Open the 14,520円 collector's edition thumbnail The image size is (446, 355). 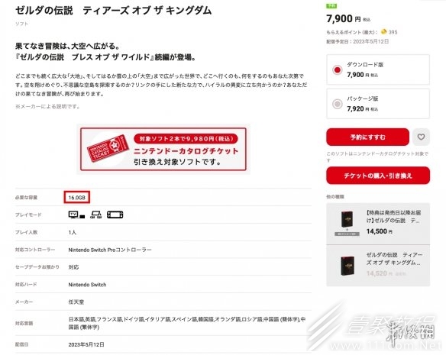coord(347,266)
